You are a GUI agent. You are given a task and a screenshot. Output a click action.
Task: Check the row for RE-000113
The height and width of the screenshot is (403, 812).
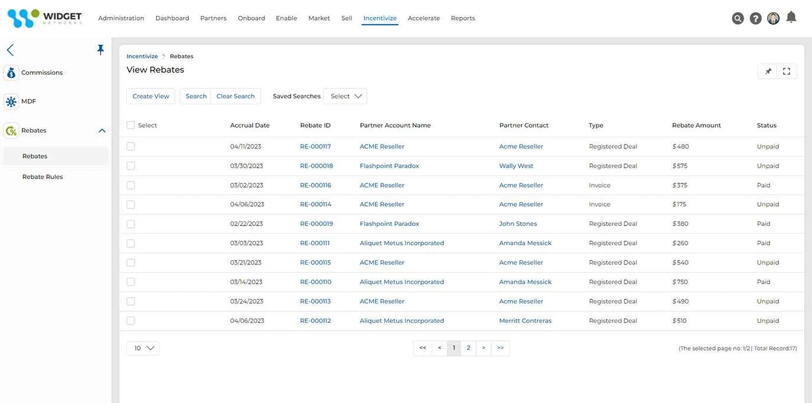131,301
